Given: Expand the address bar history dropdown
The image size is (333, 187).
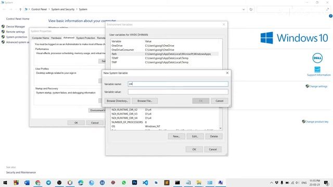Looking at the screenshot, I should tap(244, 9).
